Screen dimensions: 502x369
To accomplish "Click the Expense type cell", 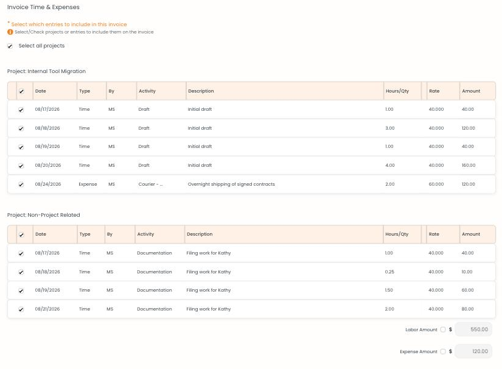I will [x=88, y=184].
